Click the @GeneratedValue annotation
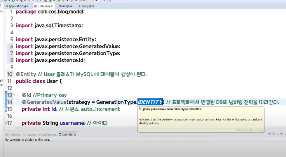The height and width of the screenshot is (157, 286). click(x=44, y=102)
